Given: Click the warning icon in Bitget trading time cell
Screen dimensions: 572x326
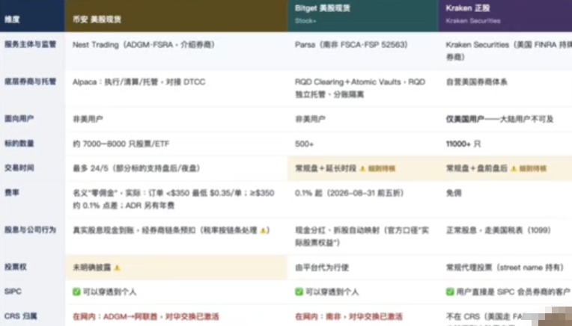Looking at the screenshot, I should pyautogui.click(x=362, y=169).
